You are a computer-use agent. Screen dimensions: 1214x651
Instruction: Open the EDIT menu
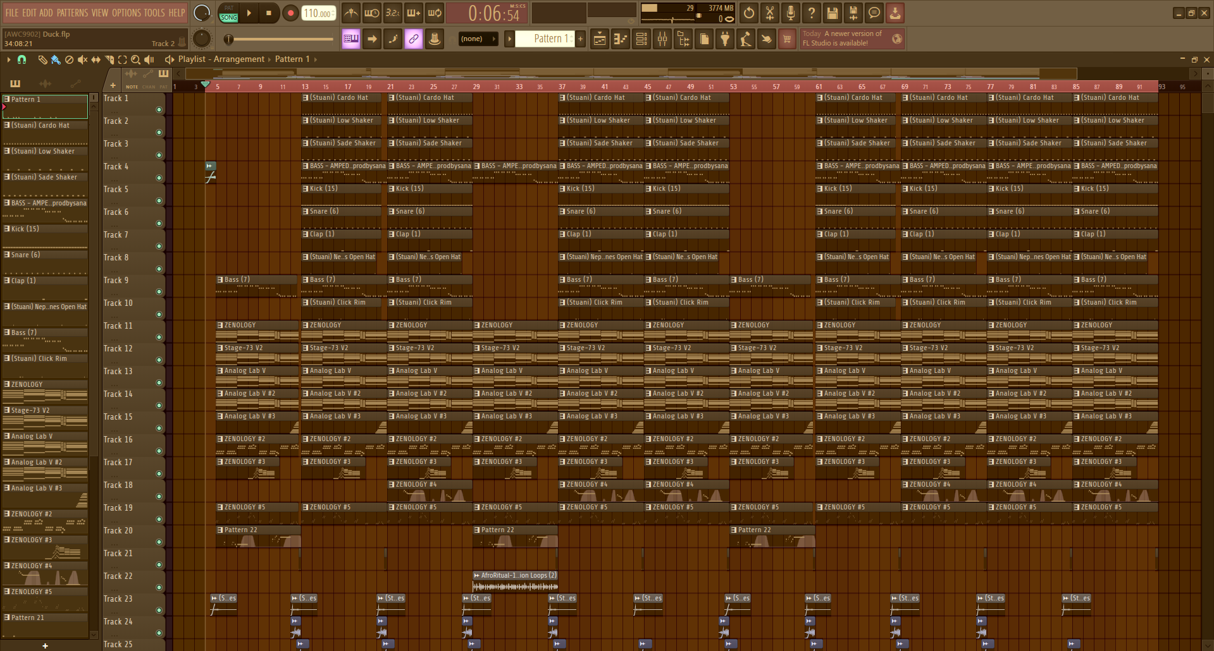(29, 13)
